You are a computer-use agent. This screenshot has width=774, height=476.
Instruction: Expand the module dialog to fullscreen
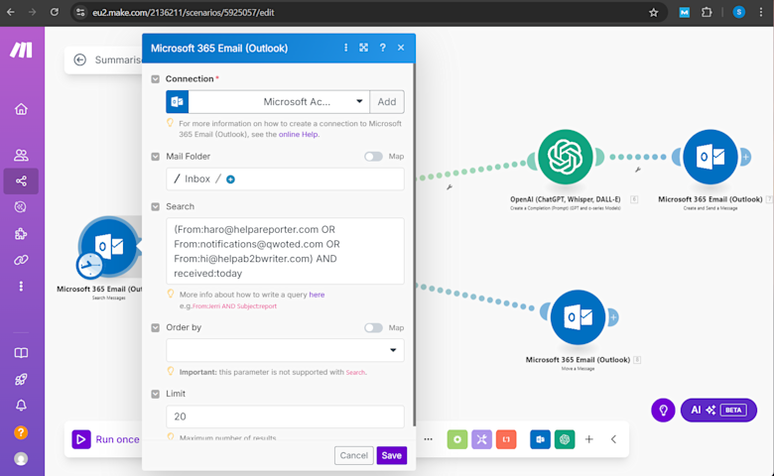tap(364, 48)
